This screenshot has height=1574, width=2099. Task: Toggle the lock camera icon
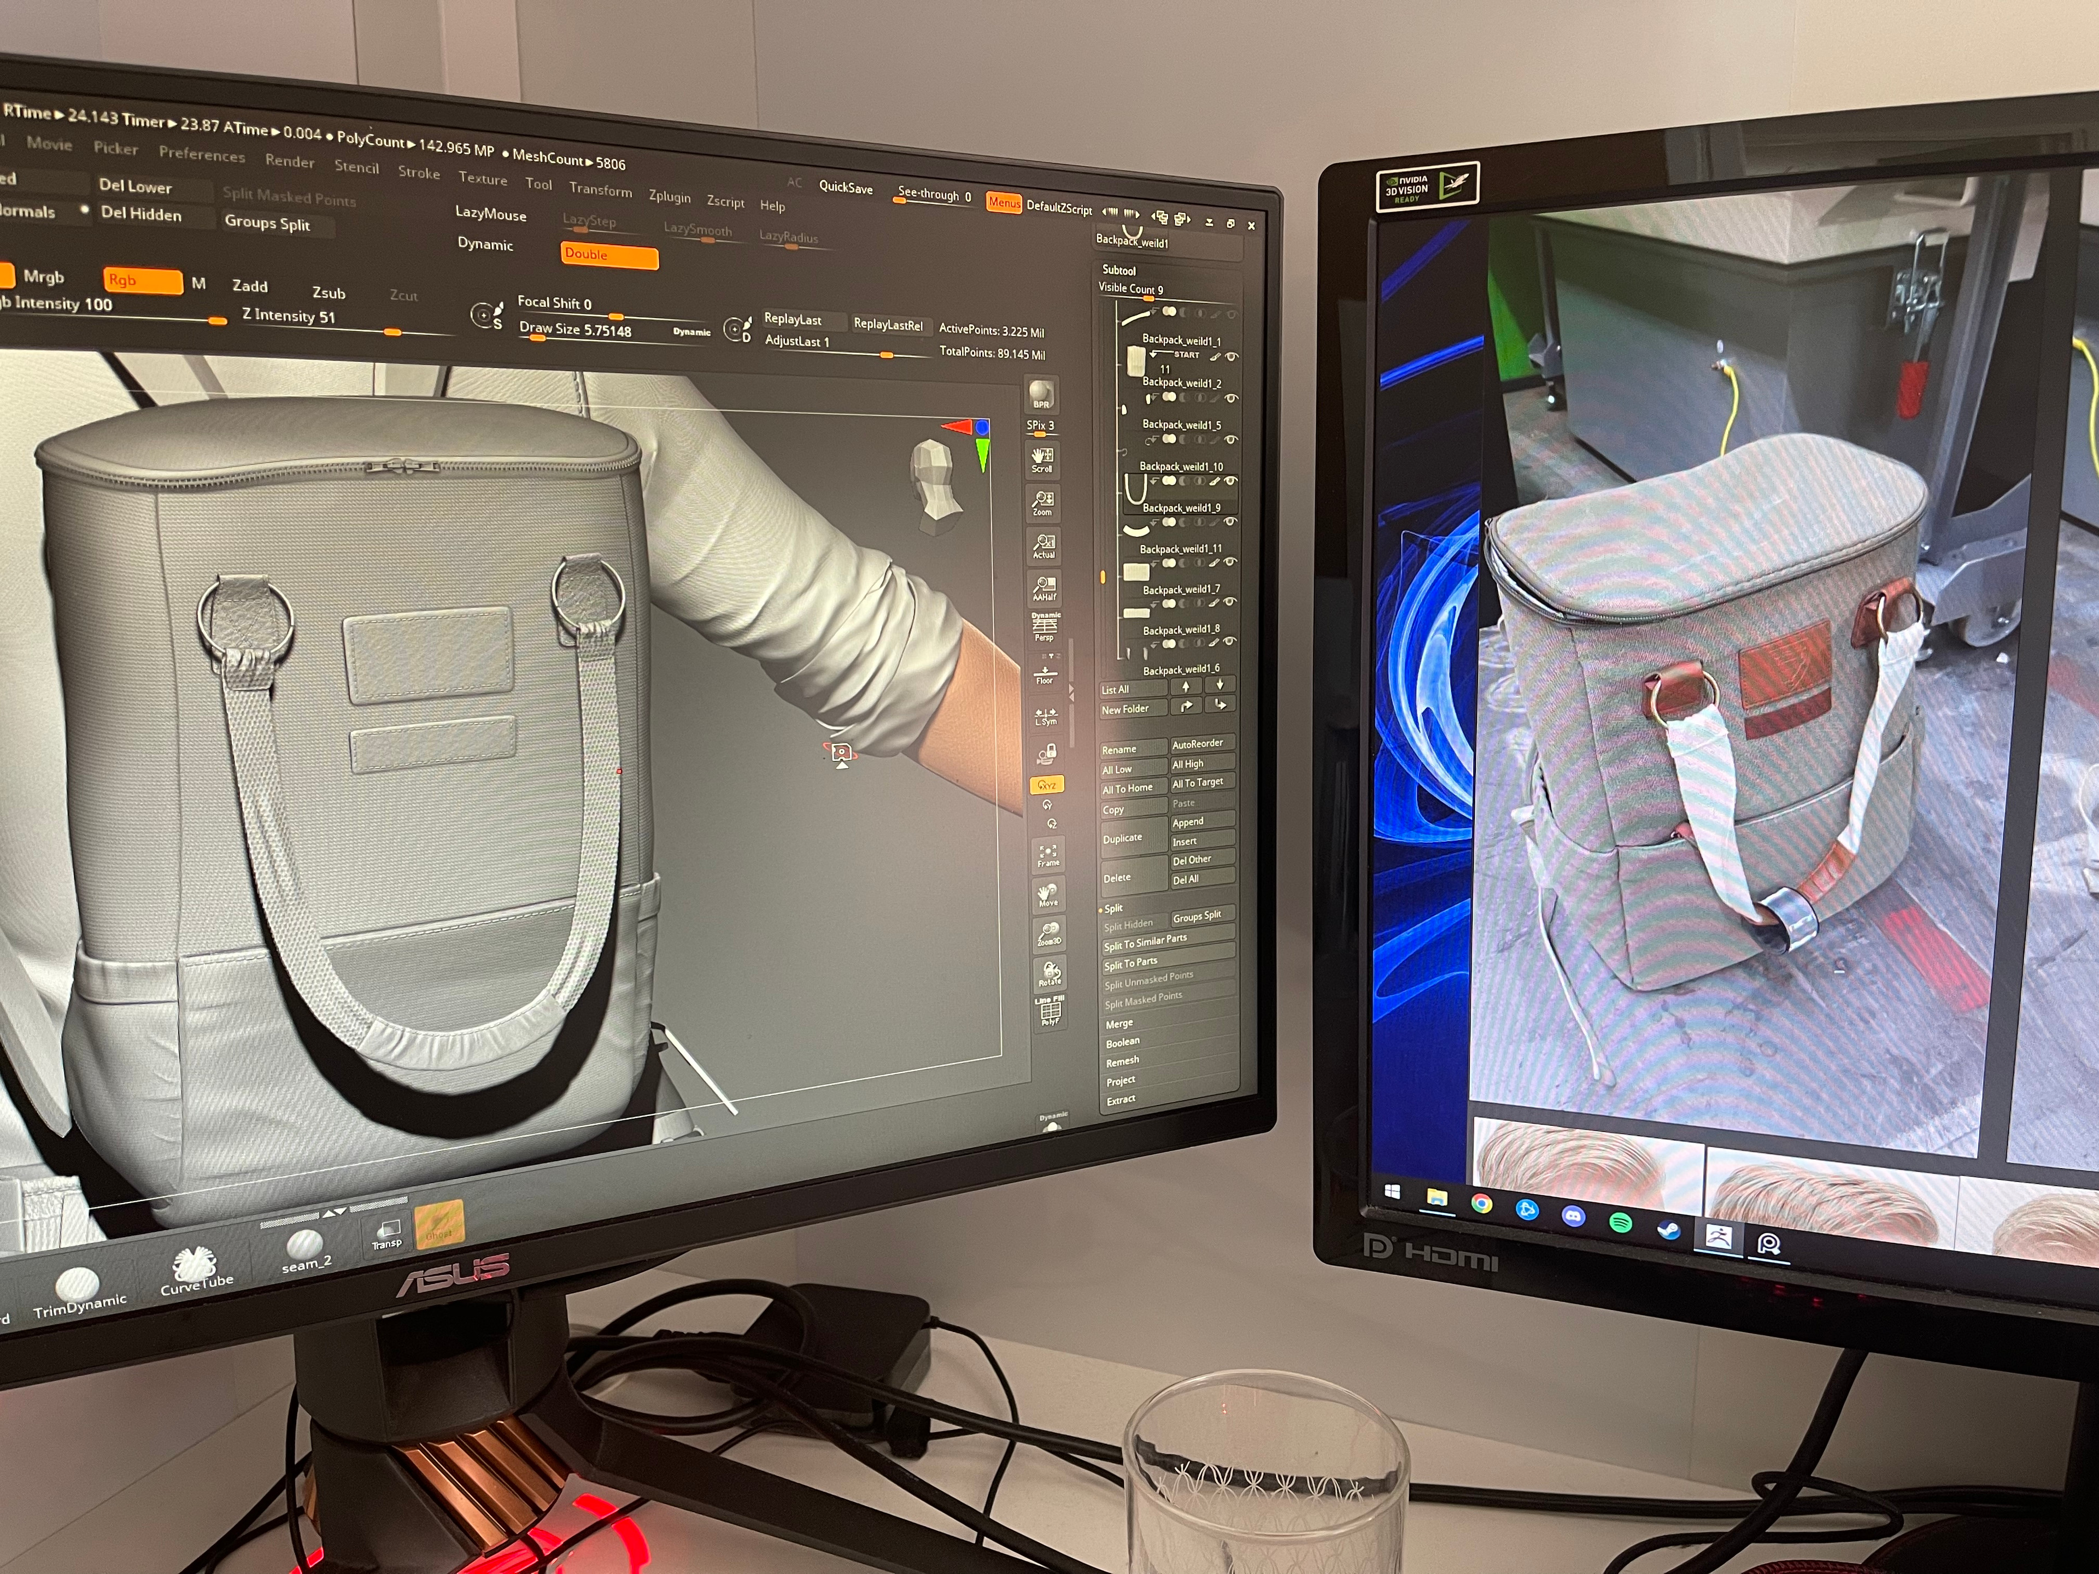1047,753
